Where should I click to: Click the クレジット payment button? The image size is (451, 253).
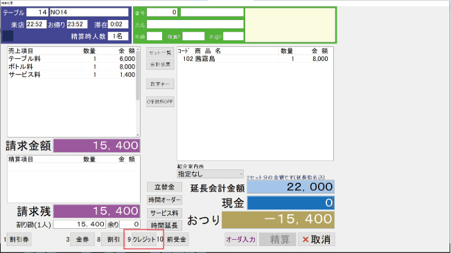pos(144,239)
